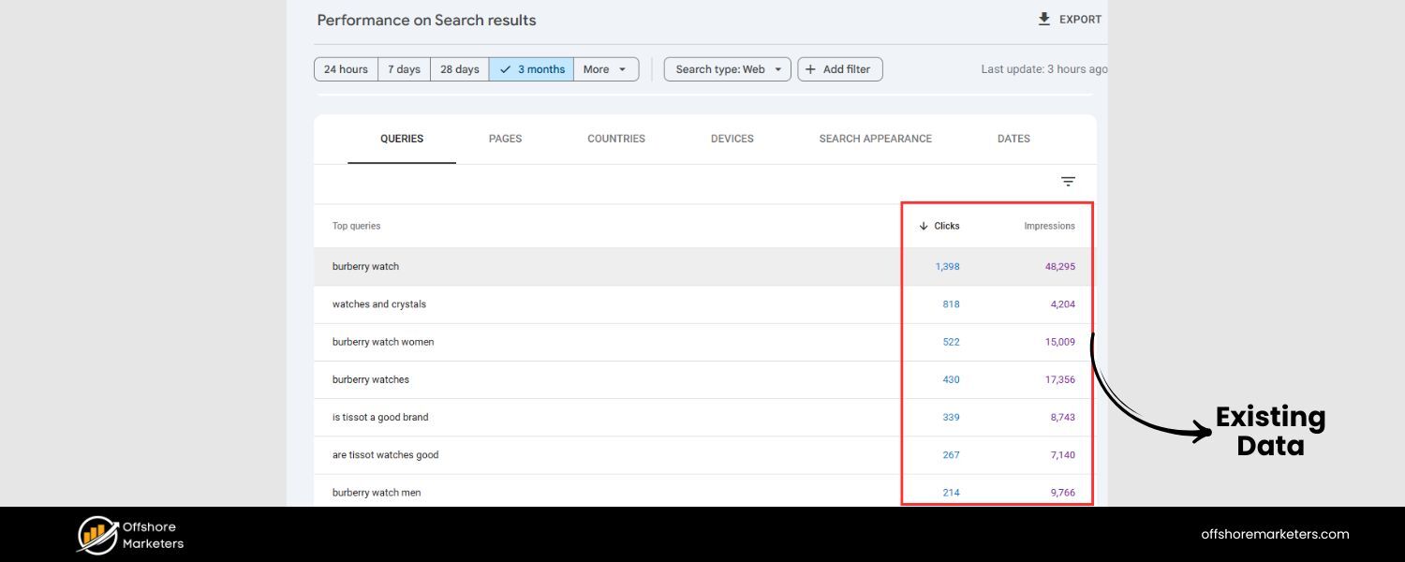Open the SEARCH APPEARANCE tab
This screenshot has width=1405, height=562.
(875, 138)
